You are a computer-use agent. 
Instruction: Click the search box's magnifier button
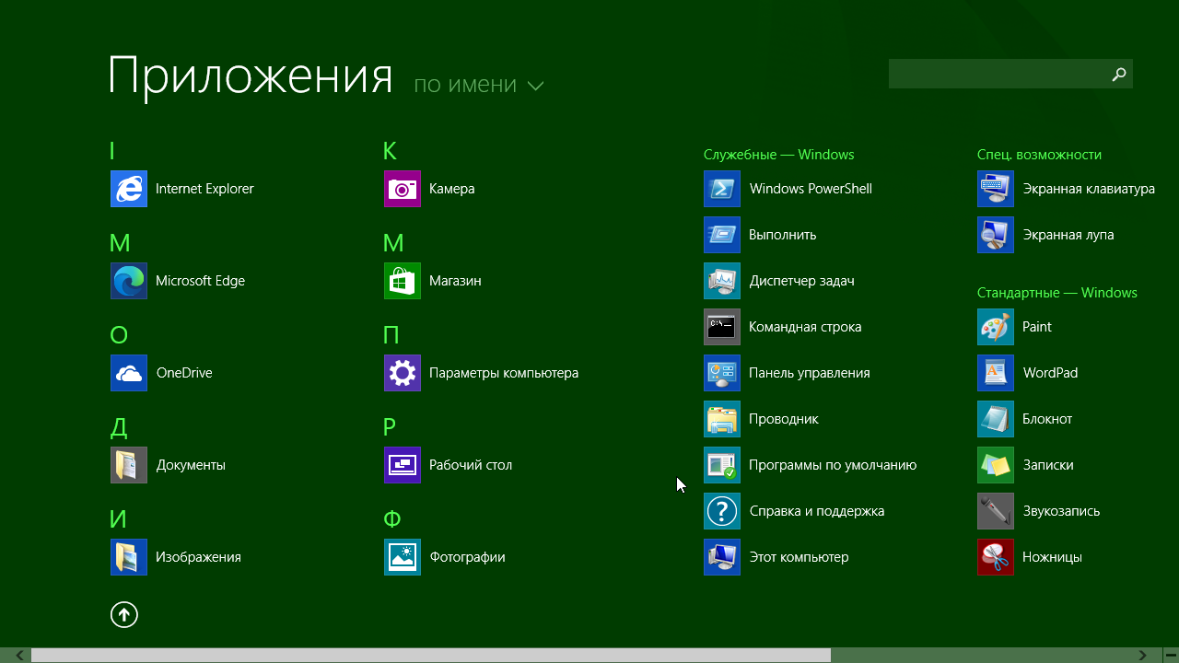(x=1119, y=74)
